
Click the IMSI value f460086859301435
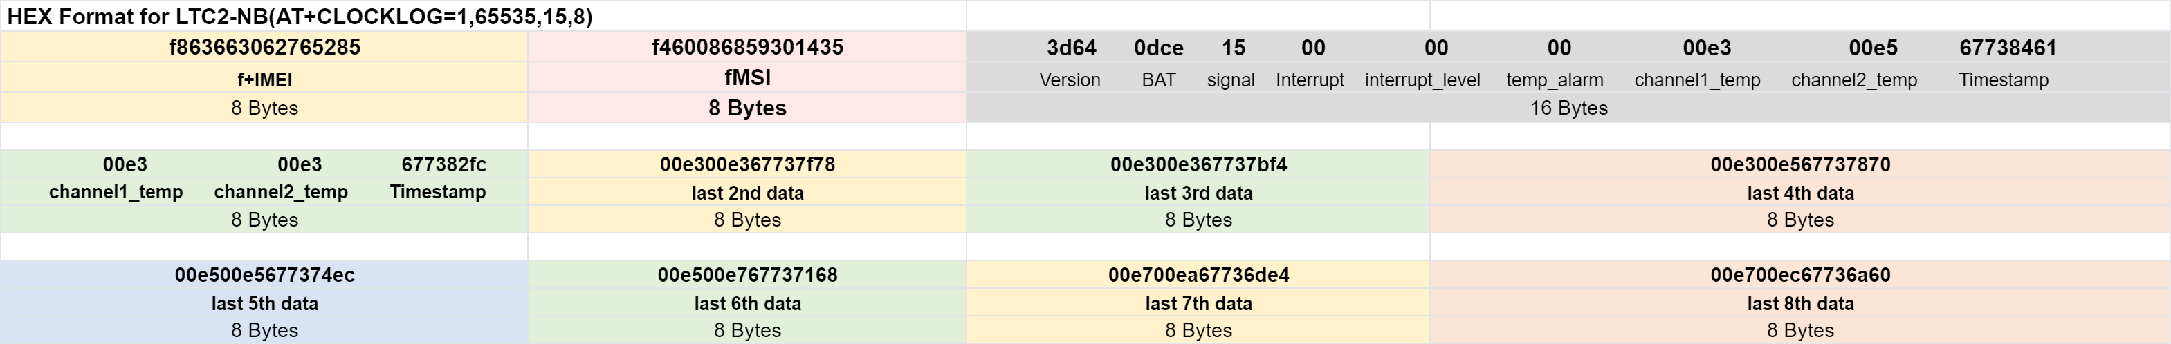click(748, 47)
